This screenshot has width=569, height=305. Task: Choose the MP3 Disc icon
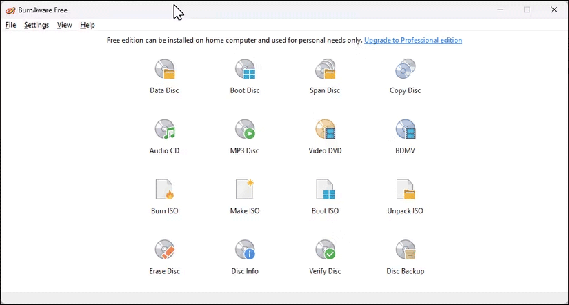point(245,129)
